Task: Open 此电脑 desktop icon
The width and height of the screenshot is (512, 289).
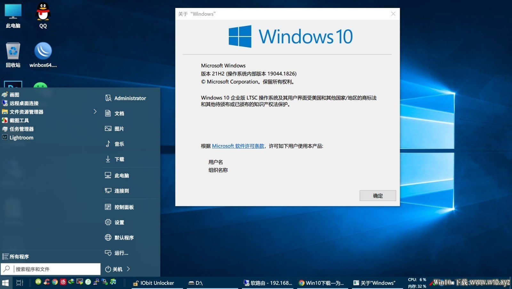Action: click(x=13, y=15)
